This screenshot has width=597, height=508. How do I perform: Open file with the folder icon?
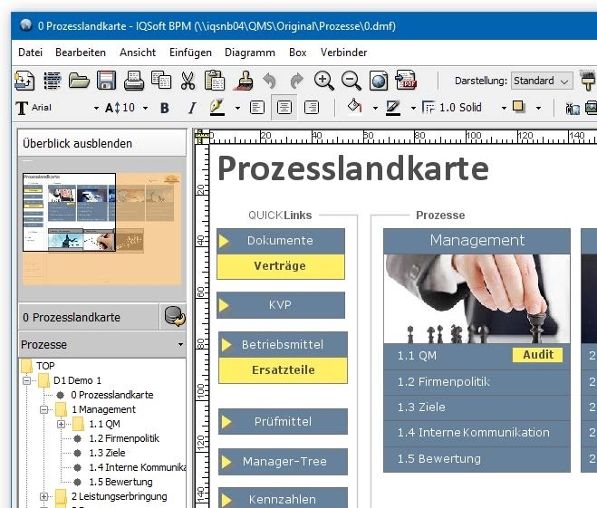click(x=79, y=81)
